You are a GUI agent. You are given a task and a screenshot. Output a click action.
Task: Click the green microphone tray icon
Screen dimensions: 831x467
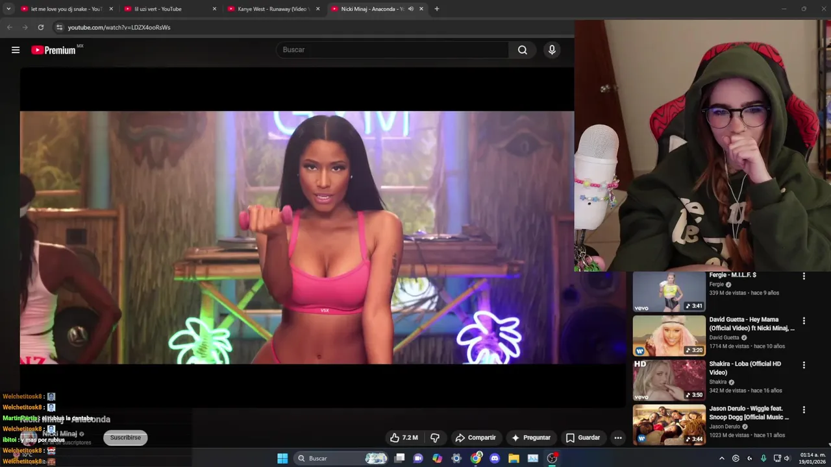pos(763,459)
